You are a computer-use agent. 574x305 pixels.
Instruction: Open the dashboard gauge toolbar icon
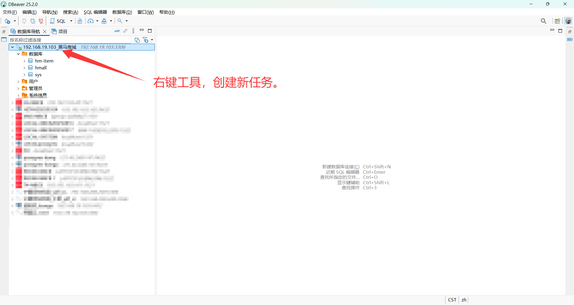(x=91, y=21)
